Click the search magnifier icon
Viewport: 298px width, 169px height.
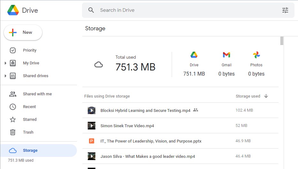[x=91, y=10]
